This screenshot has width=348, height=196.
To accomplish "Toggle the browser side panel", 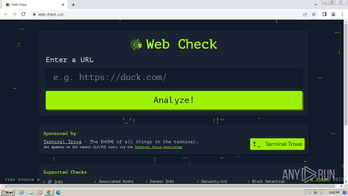I will click(x=324, y=14).
